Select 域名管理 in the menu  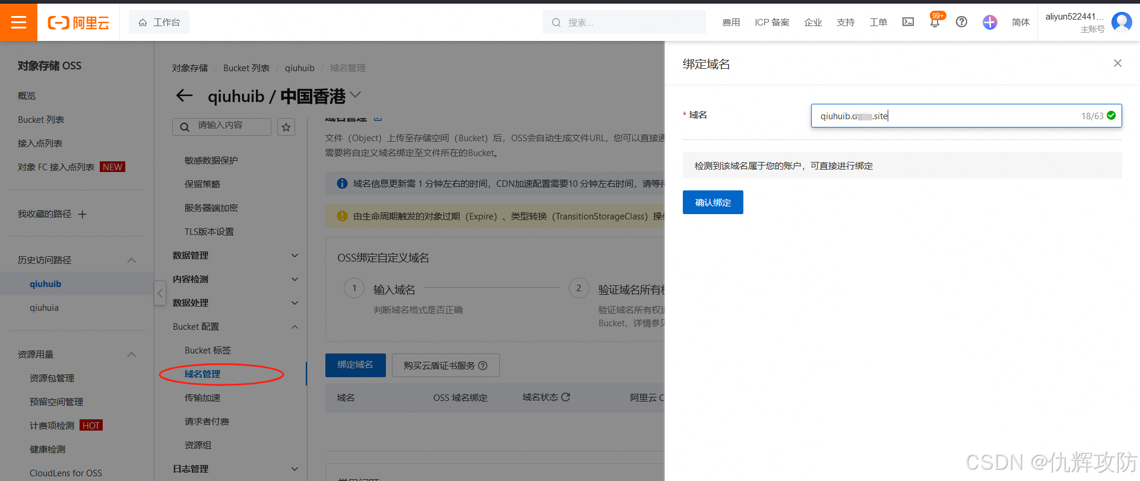(202, 374)
